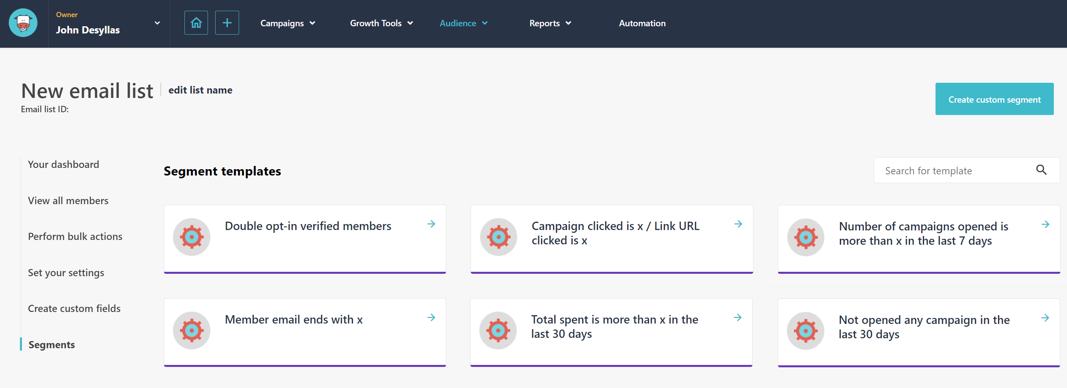Click gear icon of Number of campaigns opened
This screenshot has height=388, width=1067.
pyautogui.click(x=805, y=237)
